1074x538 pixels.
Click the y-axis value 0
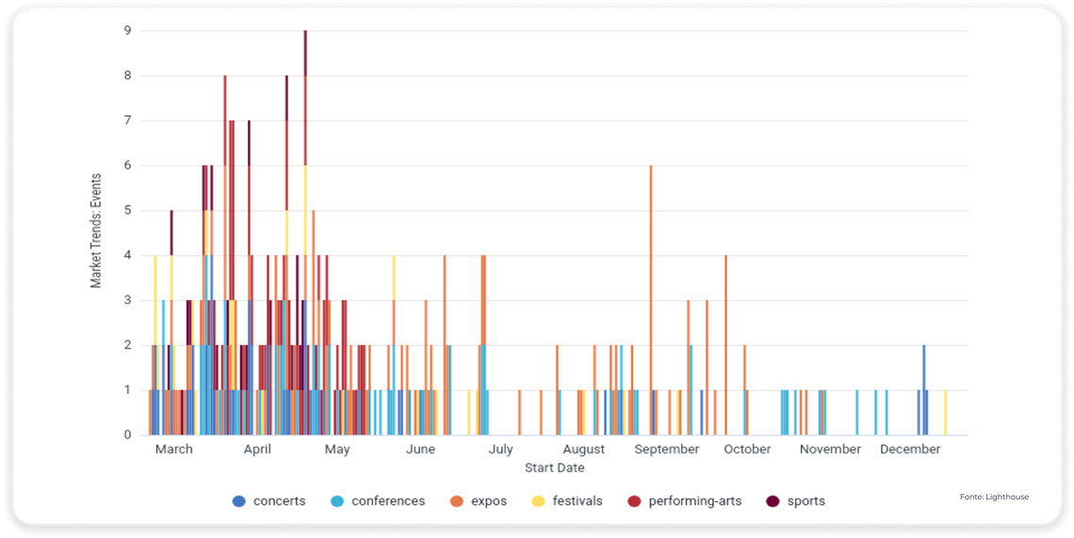(x=128, y=435)
